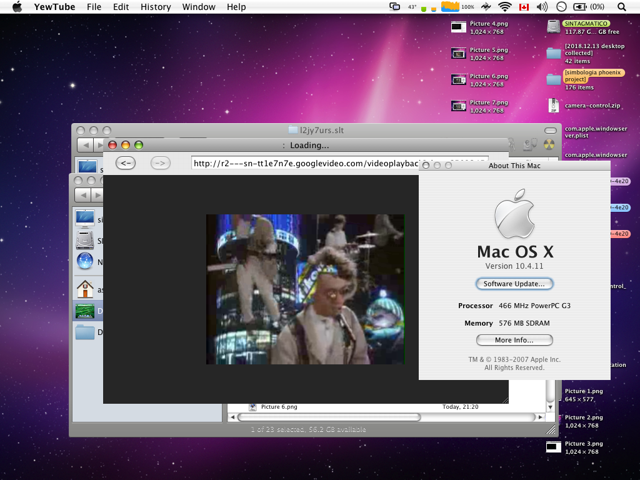Screen dimensions: 640x480
Task: Select 2018.12.13 desktop collected folder
Action: (554, 53)
